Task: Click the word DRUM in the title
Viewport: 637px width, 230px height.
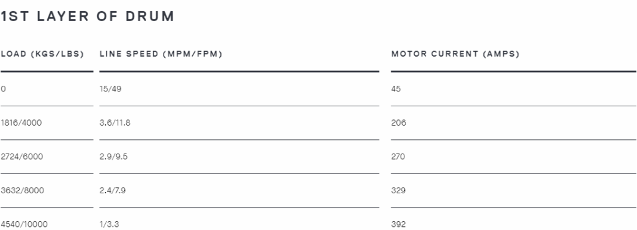Action: [150, 16]
